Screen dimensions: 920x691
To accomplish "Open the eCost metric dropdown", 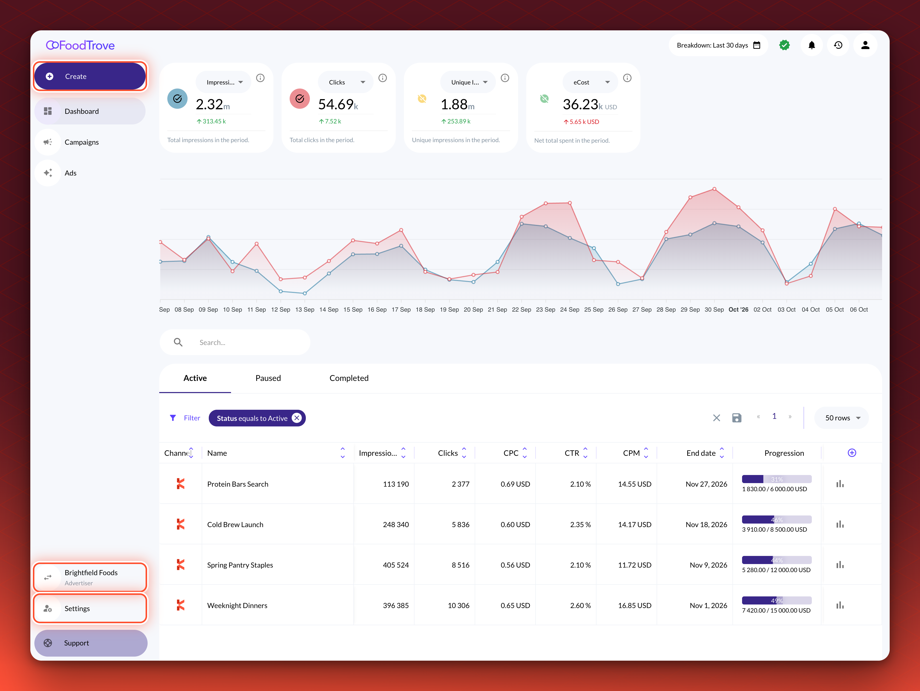I will (590, 82).
